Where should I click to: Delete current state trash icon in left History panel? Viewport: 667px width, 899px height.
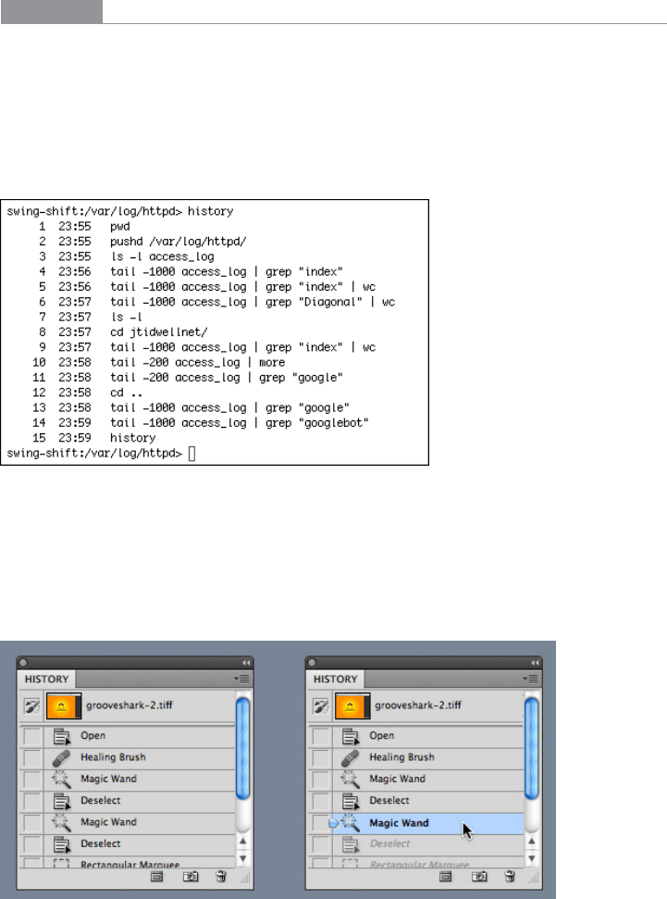tap(220, 877)
